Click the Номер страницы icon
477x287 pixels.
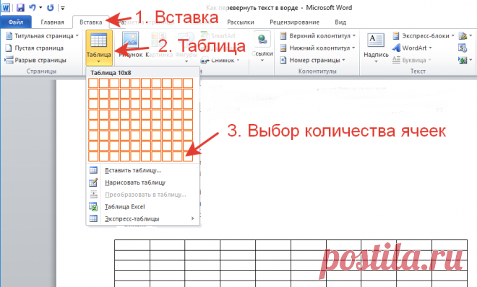click(283, 60)
